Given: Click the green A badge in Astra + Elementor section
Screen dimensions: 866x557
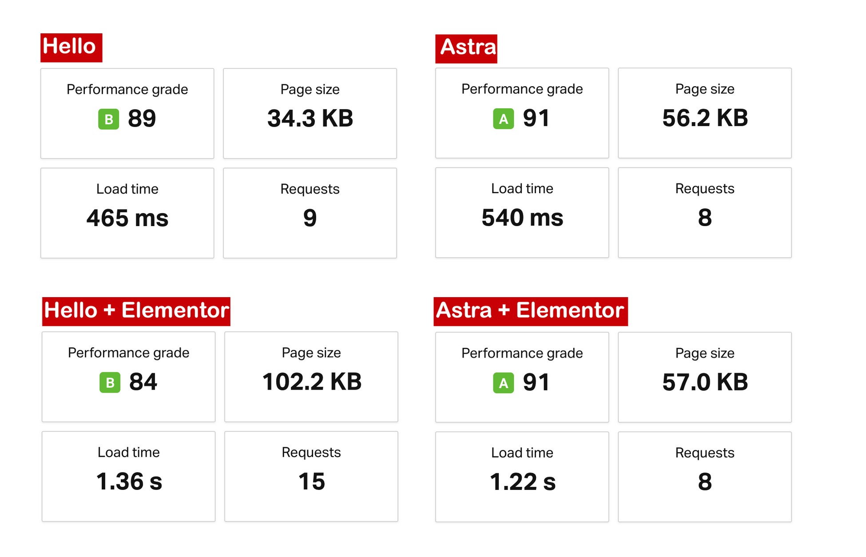Looking at the screenshot, I should click(503, 383).
